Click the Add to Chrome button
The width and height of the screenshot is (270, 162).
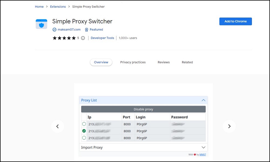tap(235, 21)
